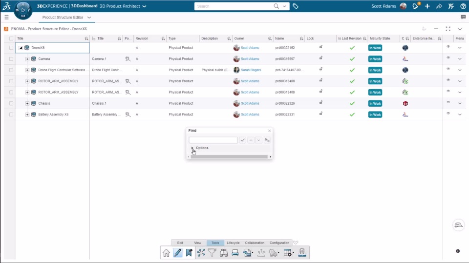The height and width of the screenshot is (263, 469).
Task: Switch to the View toolbar tab
Action: coord(198,243)
